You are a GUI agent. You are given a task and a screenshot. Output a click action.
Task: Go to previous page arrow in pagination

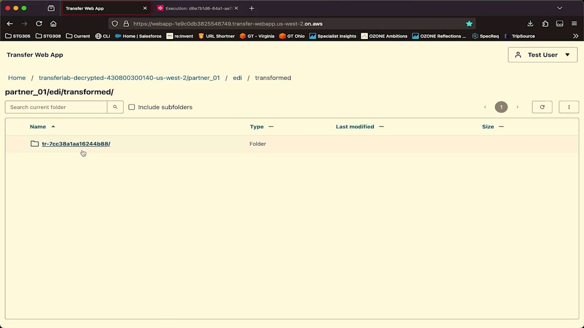coord(485,107)
